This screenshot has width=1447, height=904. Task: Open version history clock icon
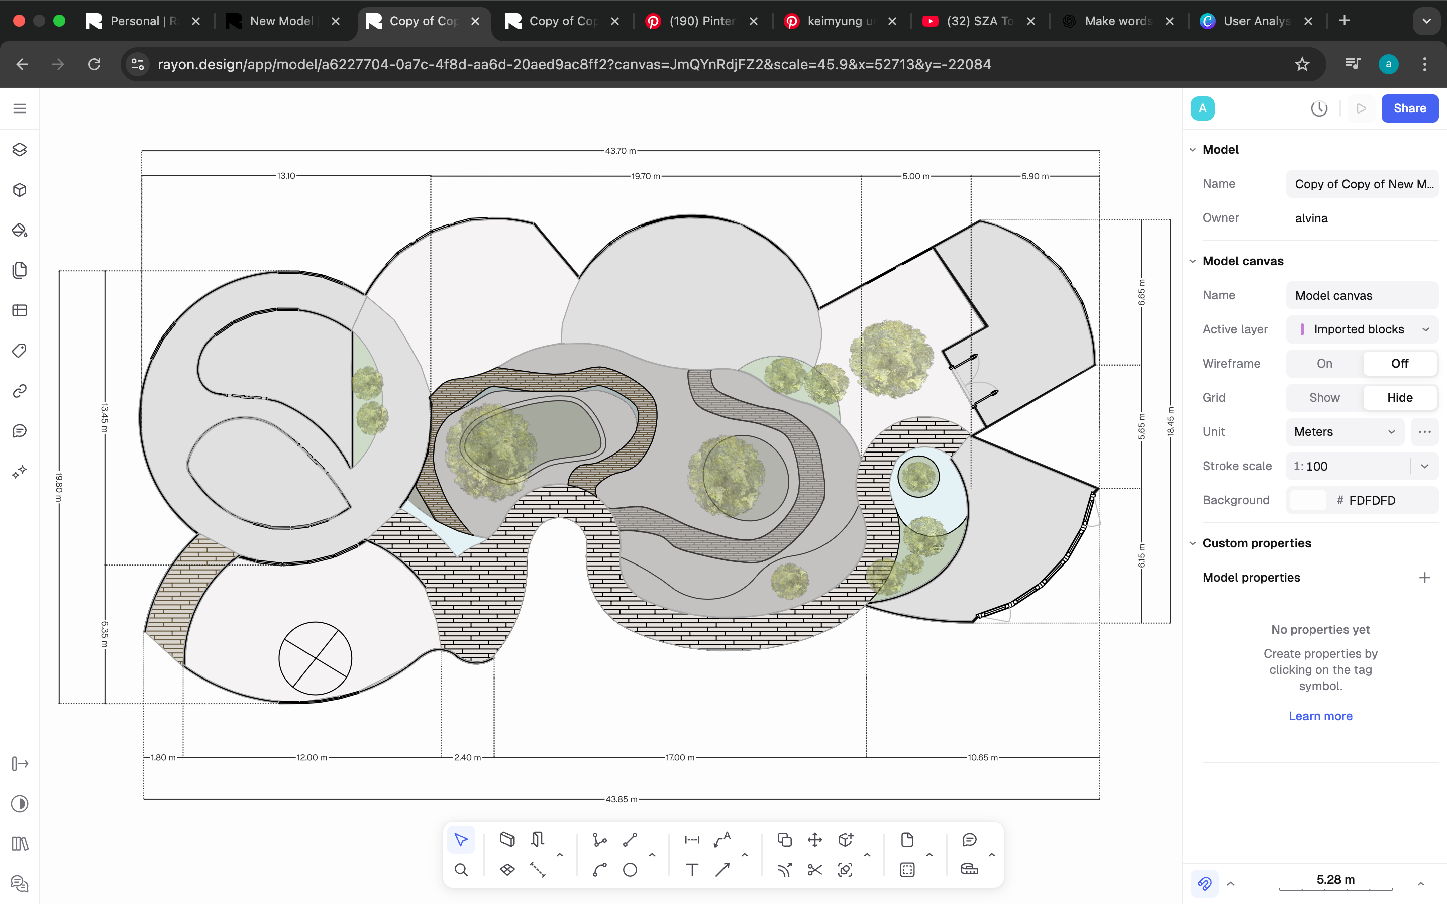1318,109
